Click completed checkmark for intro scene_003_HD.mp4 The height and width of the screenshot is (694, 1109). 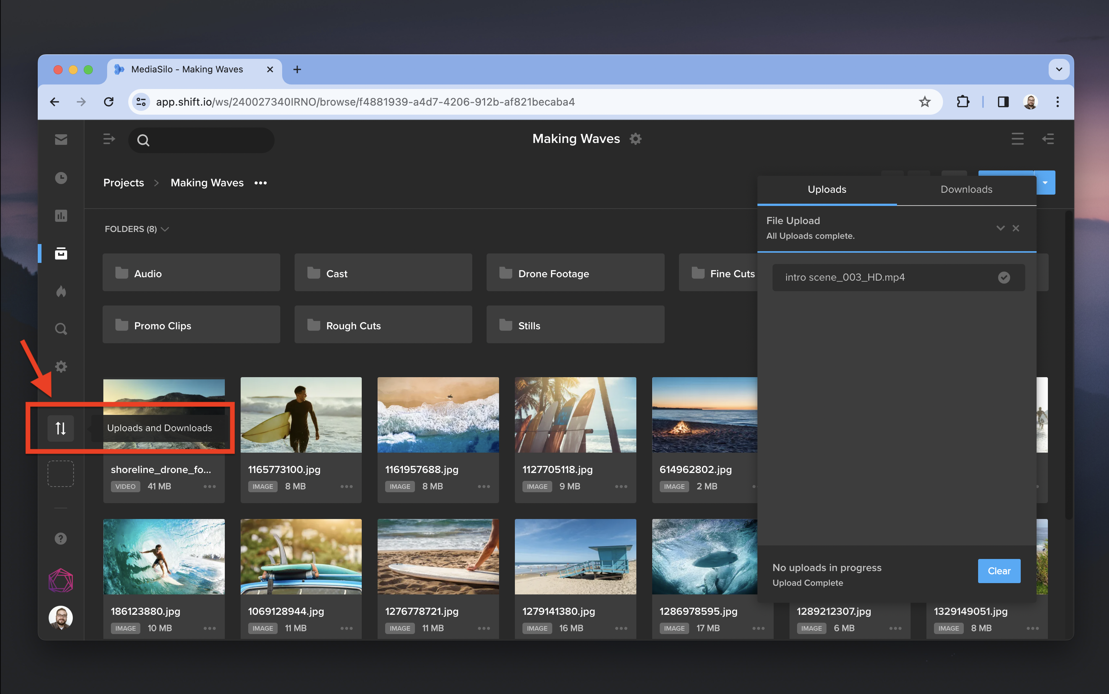(x=1004, y=277)
